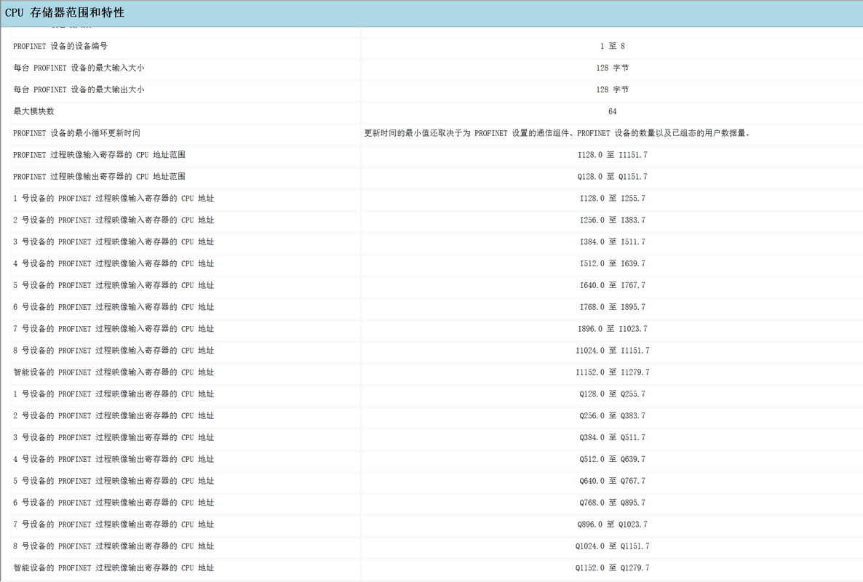This screenshot has width=863, height=582.
Task: Select the '4 号设备' input register address label
Action: click(x=114, y=263)
